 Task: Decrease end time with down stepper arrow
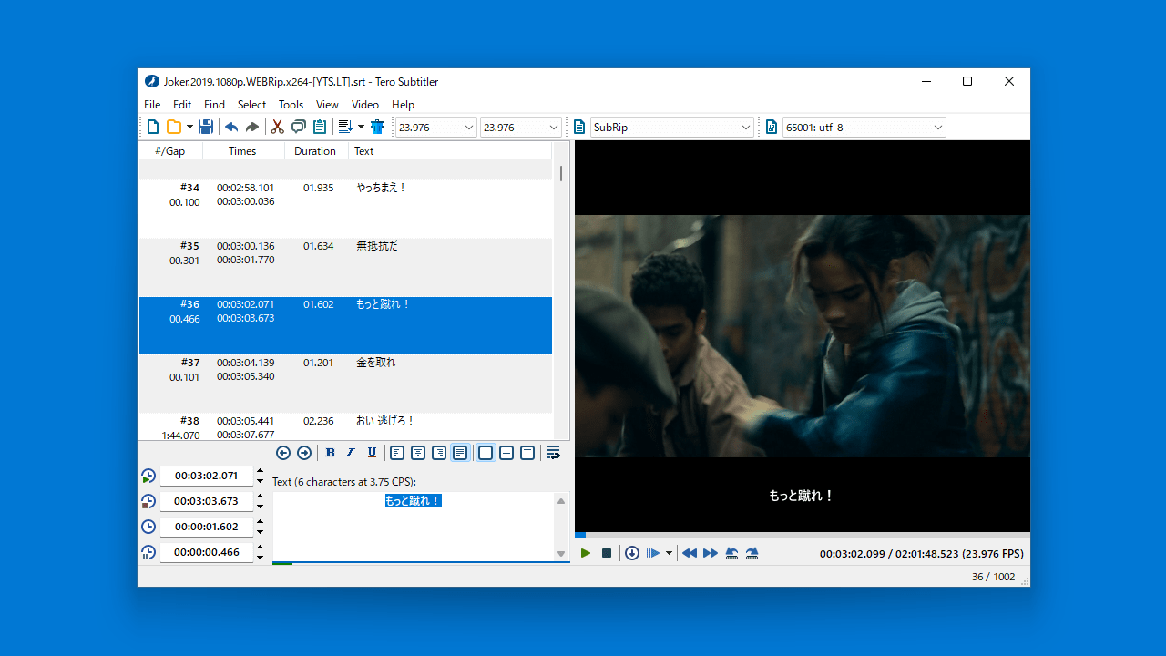[261, 507]
